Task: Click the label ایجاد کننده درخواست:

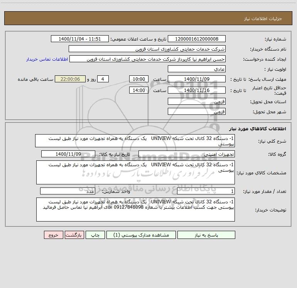Action: [x=265, y=59]
